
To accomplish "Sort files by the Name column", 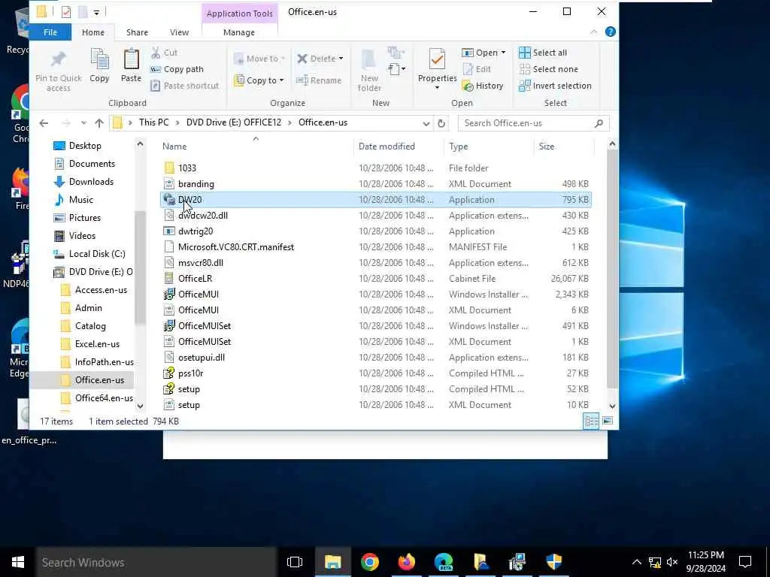I will coord(256,147).
